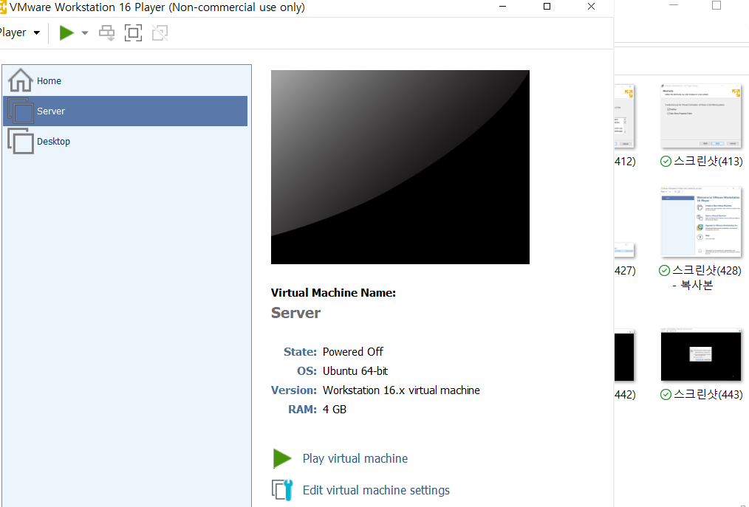Expand the power options dropdown arrow
The width and height of the screenshot is (749, 507).
click(x=84, y=33)
